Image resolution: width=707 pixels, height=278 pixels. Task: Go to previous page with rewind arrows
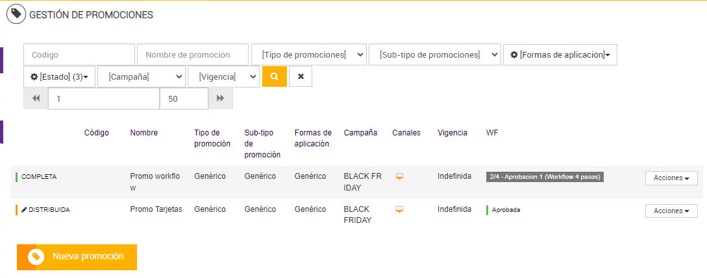click(x=36, y=98)
